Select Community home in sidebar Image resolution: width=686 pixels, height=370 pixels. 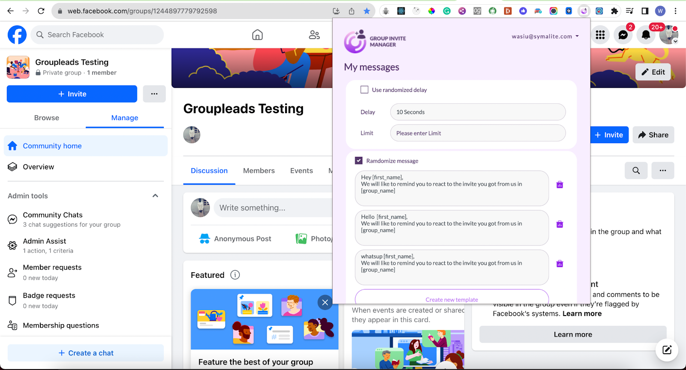click(86, 146)
